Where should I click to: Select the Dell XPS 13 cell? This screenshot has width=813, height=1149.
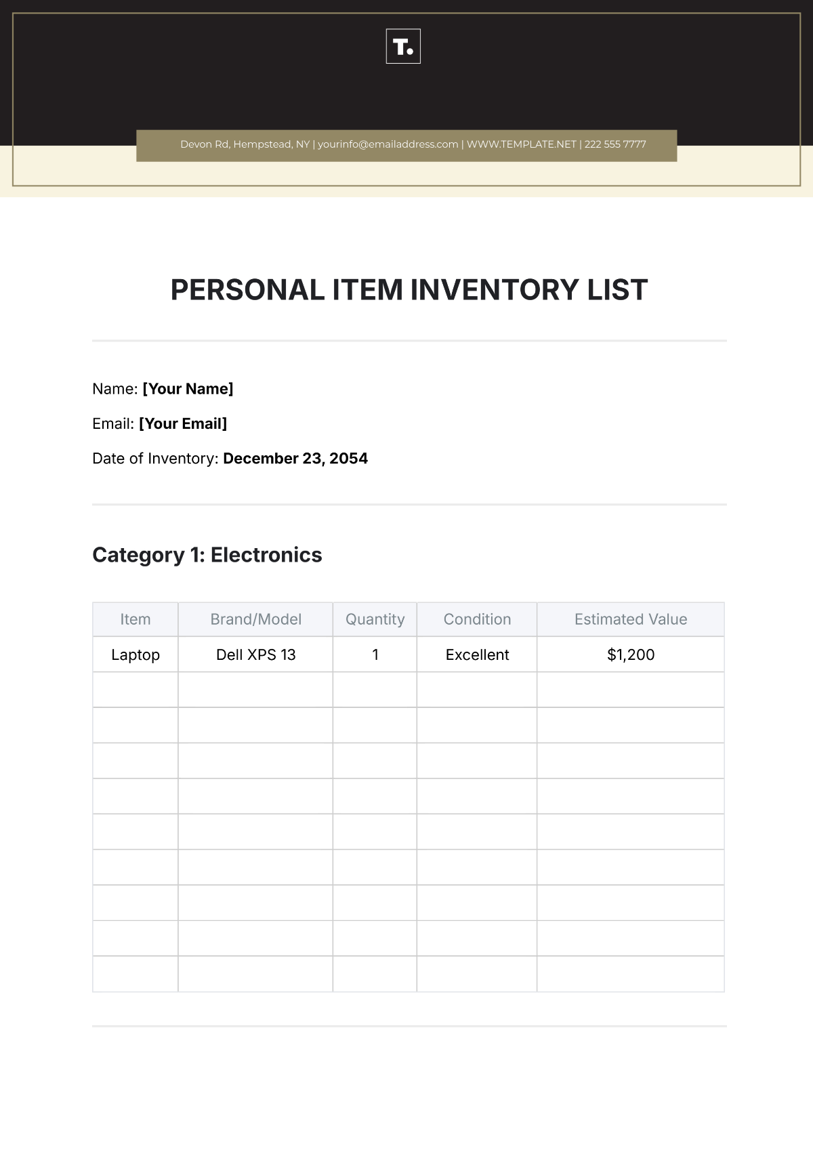255,655
